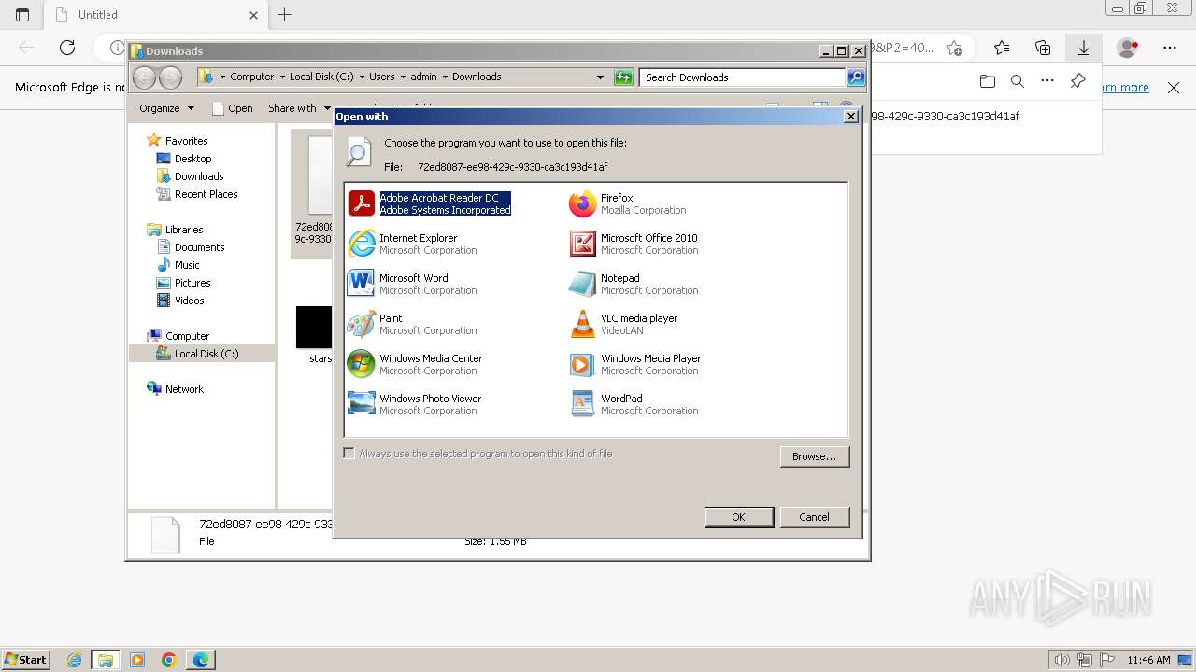
Task: Click volume speaker icon in system tray
Action: 1061,660
